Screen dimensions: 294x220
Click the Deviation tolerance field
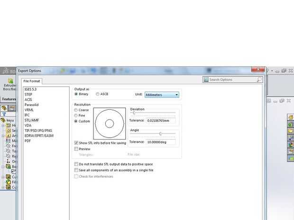pos(161,121)
